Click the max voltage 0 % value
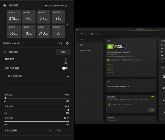 point(67,95)
